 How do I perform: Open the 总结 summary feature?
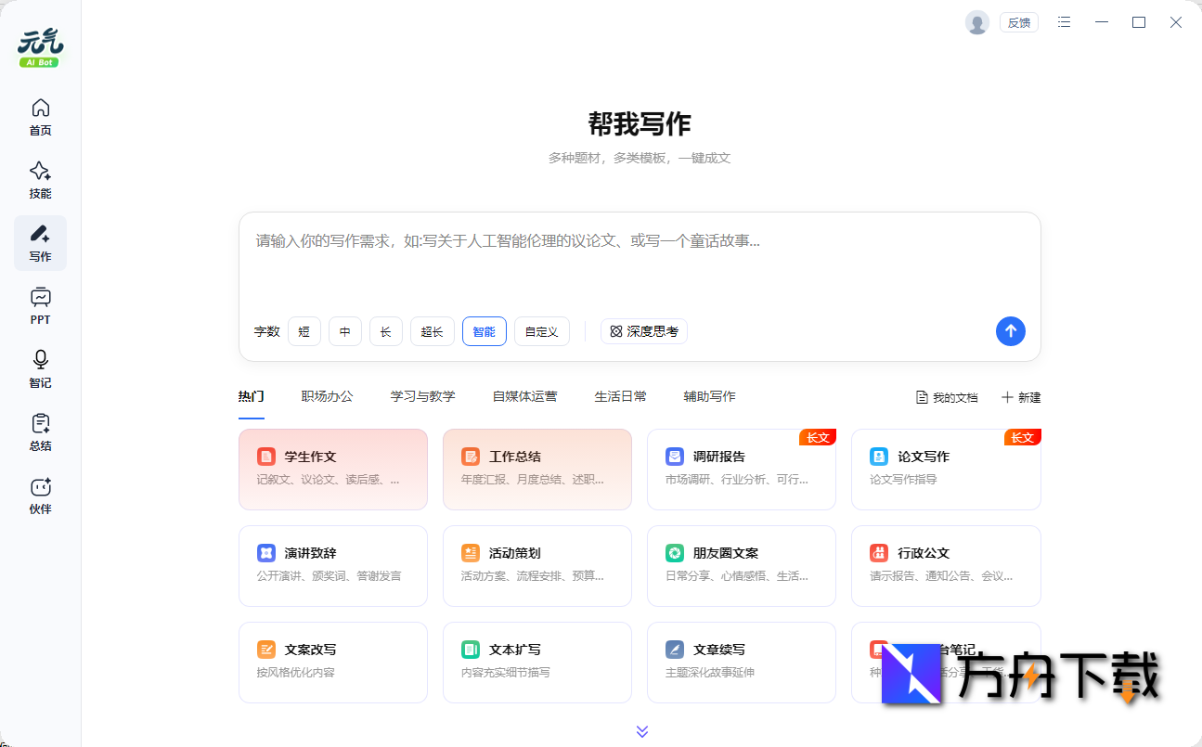pos(40,431)
